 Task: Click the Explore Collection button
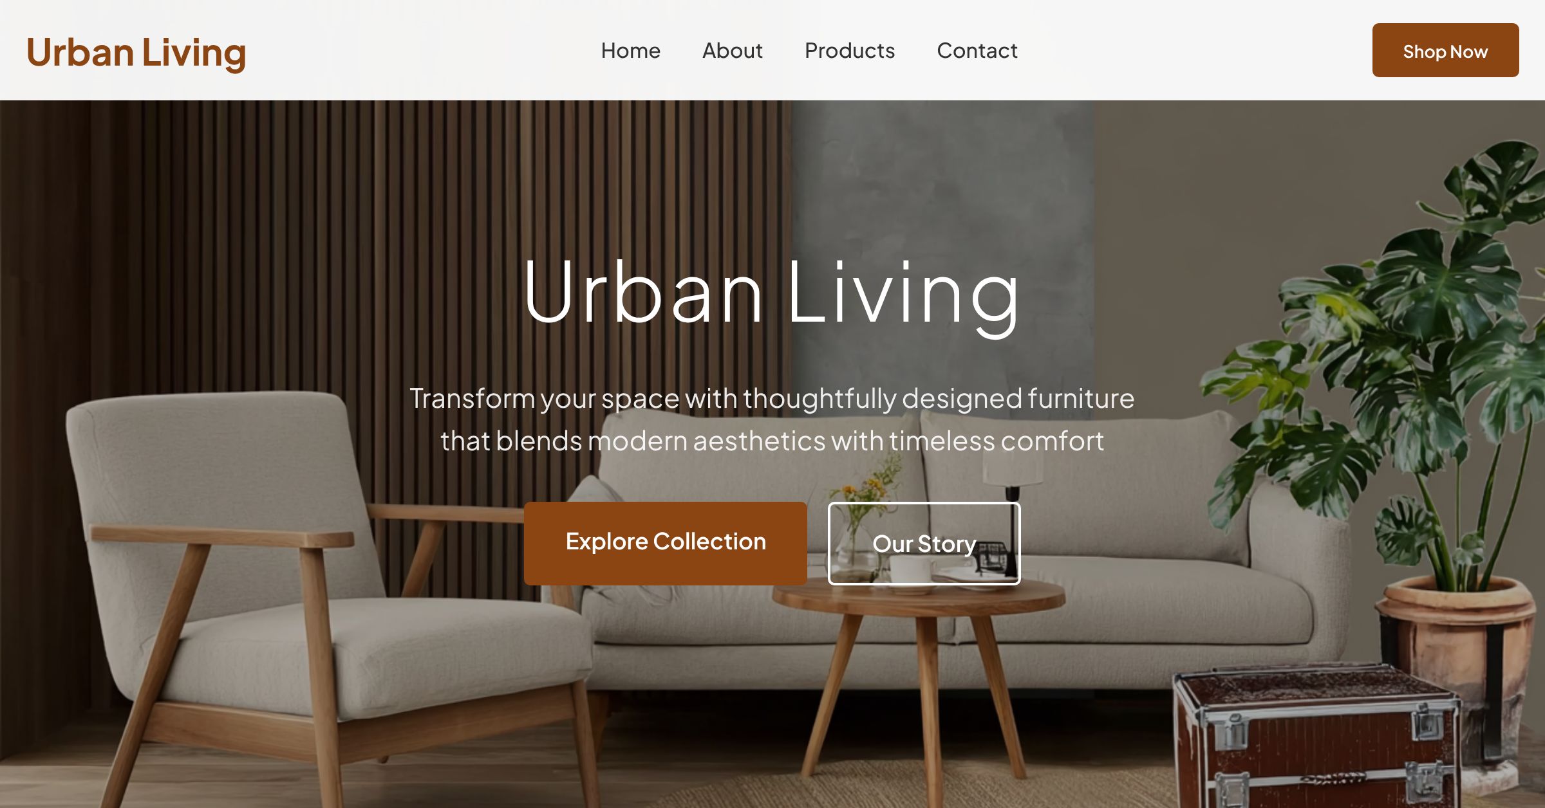665,543
